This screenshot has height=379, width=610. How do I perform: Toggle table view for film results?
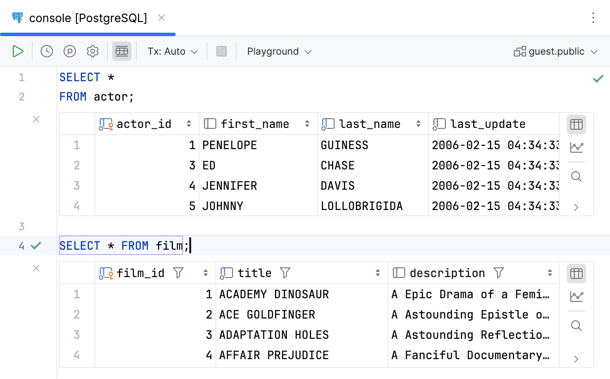pyautogui.click(x=576, y=273)
